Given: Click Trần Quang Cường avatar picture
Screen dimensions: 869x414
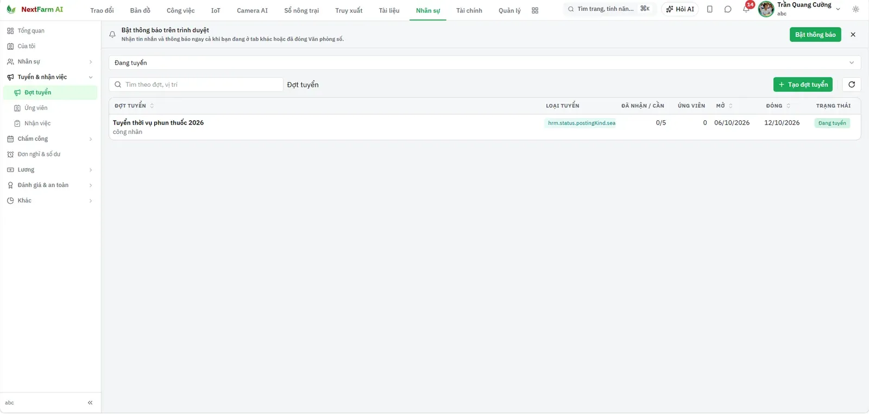Looking at the screenshot, I should tap(766, 9).
